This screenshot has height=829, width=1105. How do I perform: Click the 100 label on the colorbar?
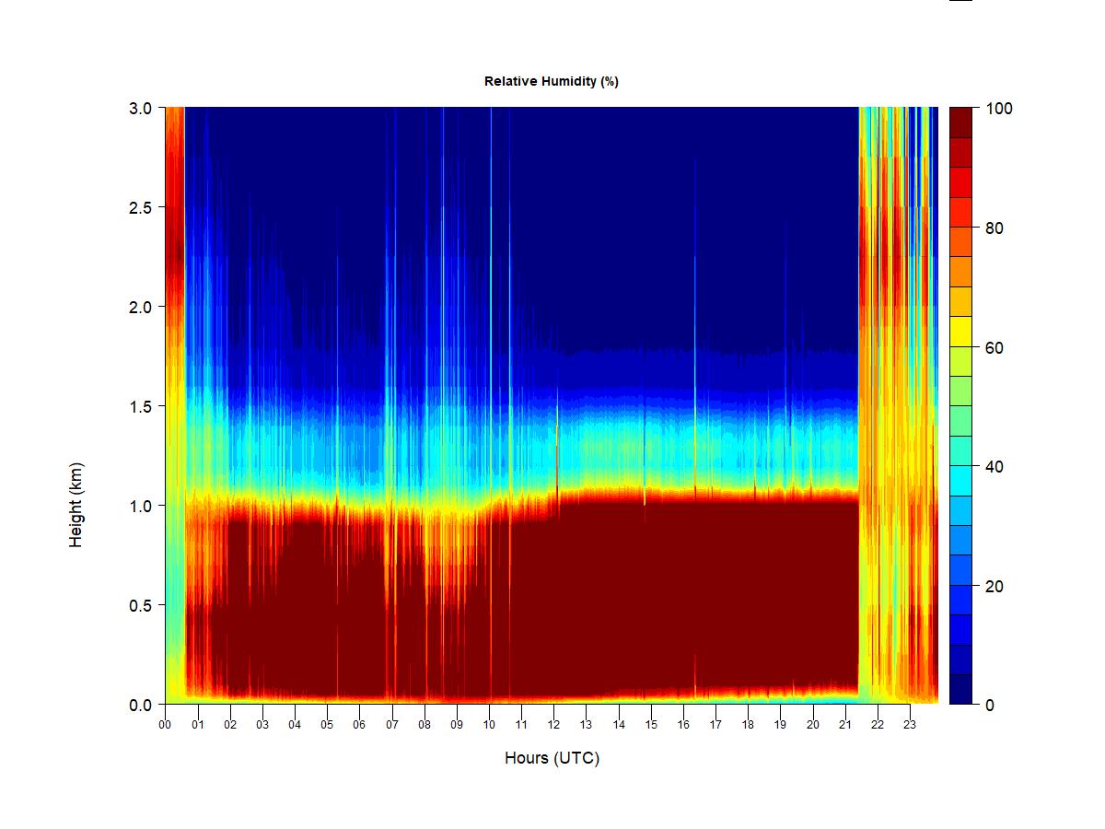coord(998,109)
